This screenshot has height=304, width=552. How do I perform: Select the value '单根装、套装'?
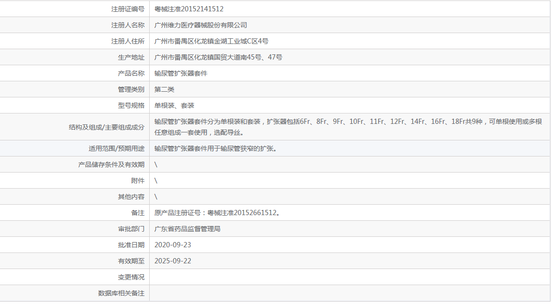(x=174, y=105)
